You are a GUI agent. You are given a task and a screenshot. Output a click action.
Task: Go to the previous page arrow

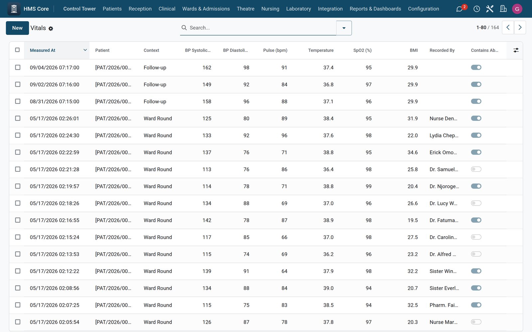[x=508, y=28]
